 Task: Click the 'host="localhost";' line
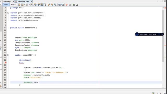click(x=33, y=78)
